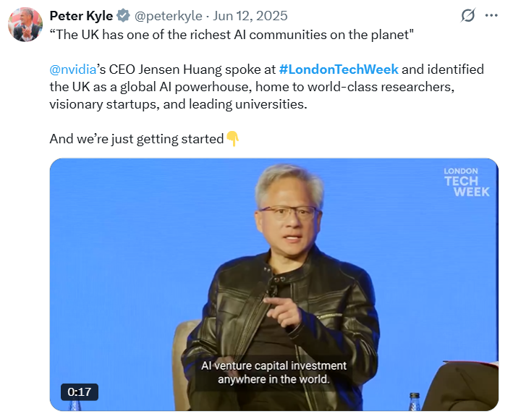The width and height of the screenshot is (513, 419).
Task: Click the London Tech Week video logo
Action: (x=467, y=182)
